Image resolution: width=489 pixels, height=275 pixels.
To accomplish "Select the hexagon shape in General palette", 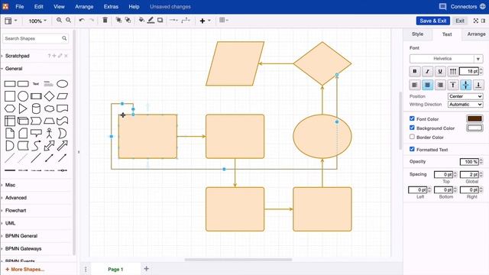I will click(x=10, y=108).
